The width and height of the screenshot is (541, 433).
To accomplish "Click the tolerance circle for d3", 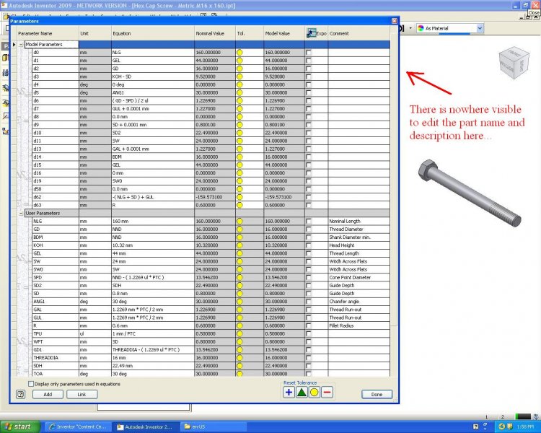I will (x=239, y=76).
